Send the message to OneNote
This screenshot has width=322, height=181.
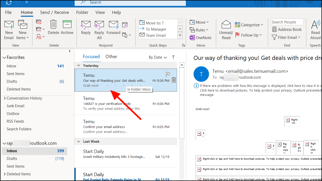[x=201, y=38]
